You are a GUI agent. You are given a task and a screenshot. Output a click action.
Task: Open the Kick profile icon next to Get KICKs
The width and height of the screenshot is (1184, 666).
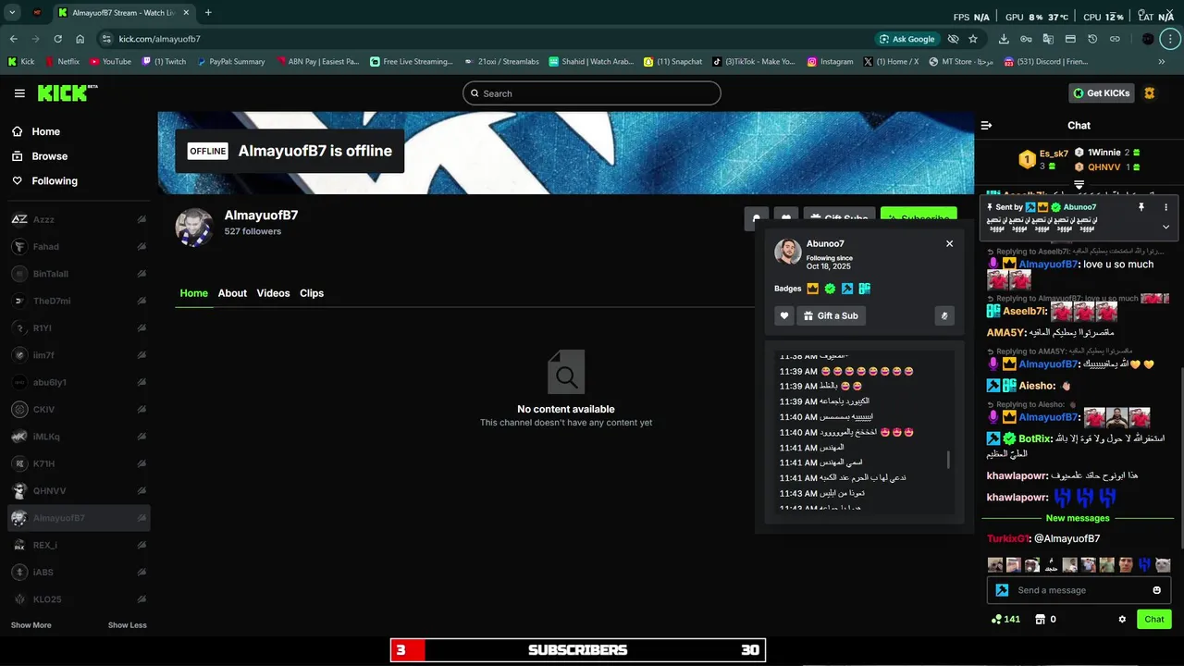(x=1150, y=93)
